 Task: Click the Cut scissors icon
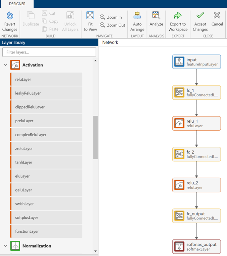45,13
